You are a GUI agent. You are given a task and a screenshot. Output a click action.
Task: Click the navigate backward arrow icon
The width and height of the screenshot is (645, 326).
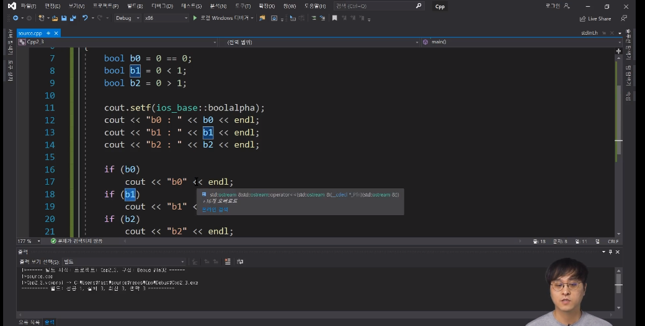[16, 18]
